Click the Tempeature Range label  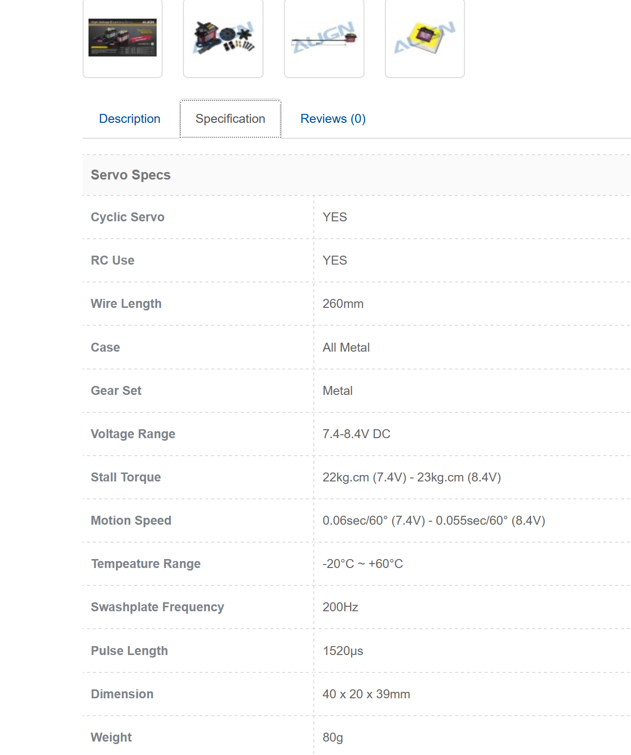(x=146, y=564)
